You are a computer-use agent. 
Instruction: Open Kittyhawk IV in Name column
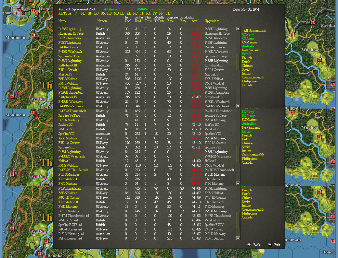pos(68,97)
